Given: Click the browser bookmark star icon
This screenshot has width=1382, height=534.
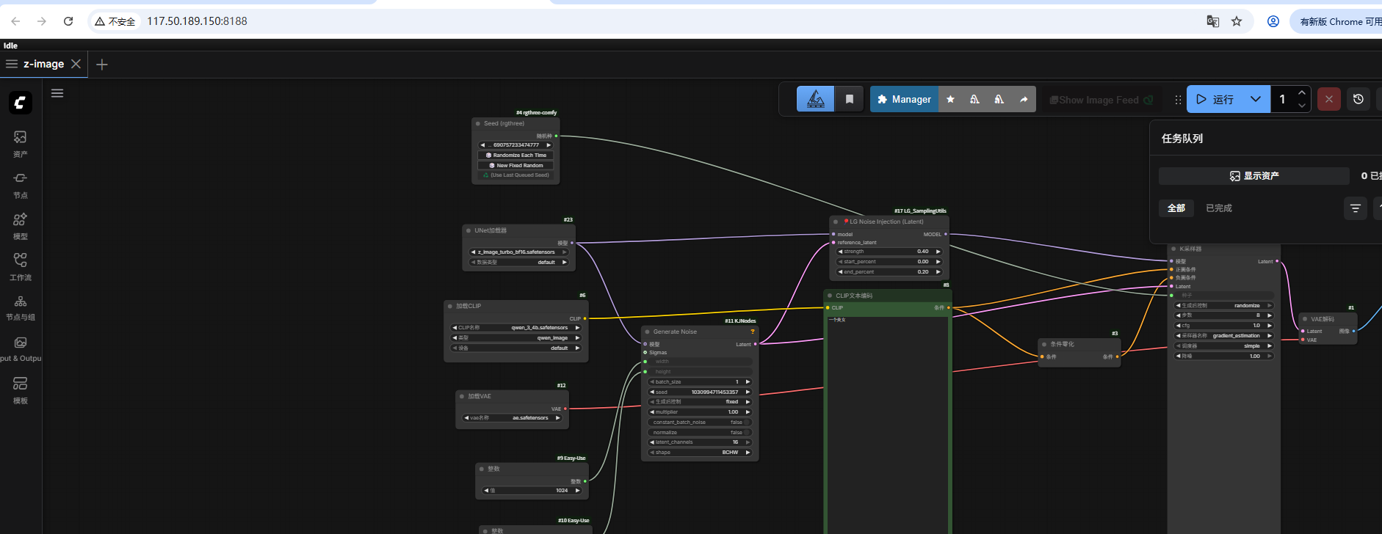Looking at the screenshot, I should pyautogui.click(x=1237, y=21).
